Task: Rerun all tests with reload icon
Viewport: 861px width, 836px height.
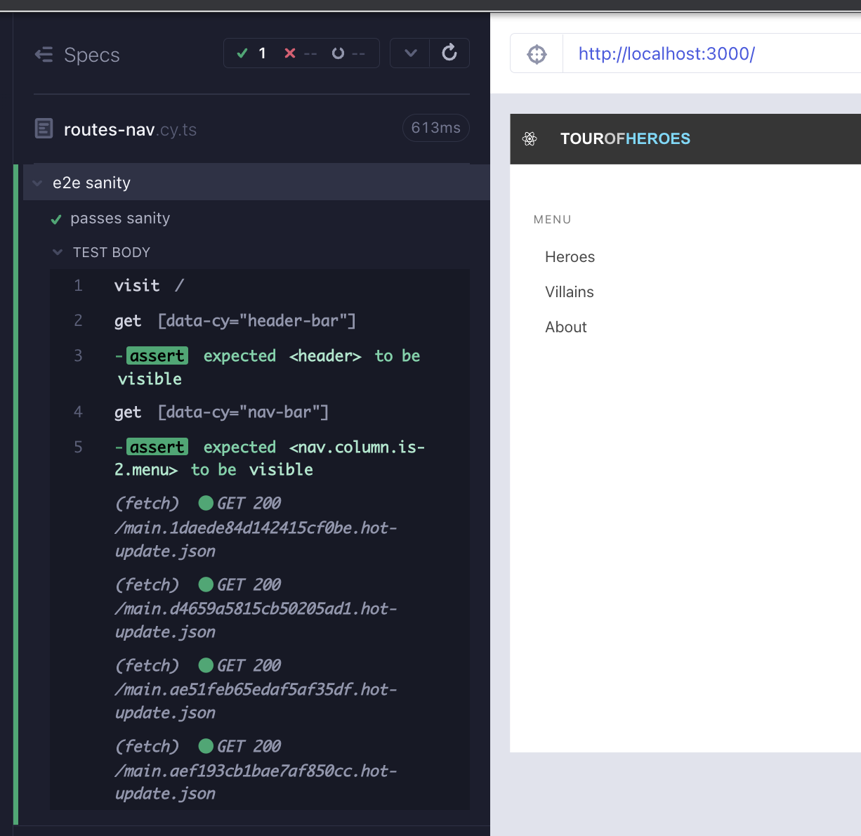Action: coord(449,53)
